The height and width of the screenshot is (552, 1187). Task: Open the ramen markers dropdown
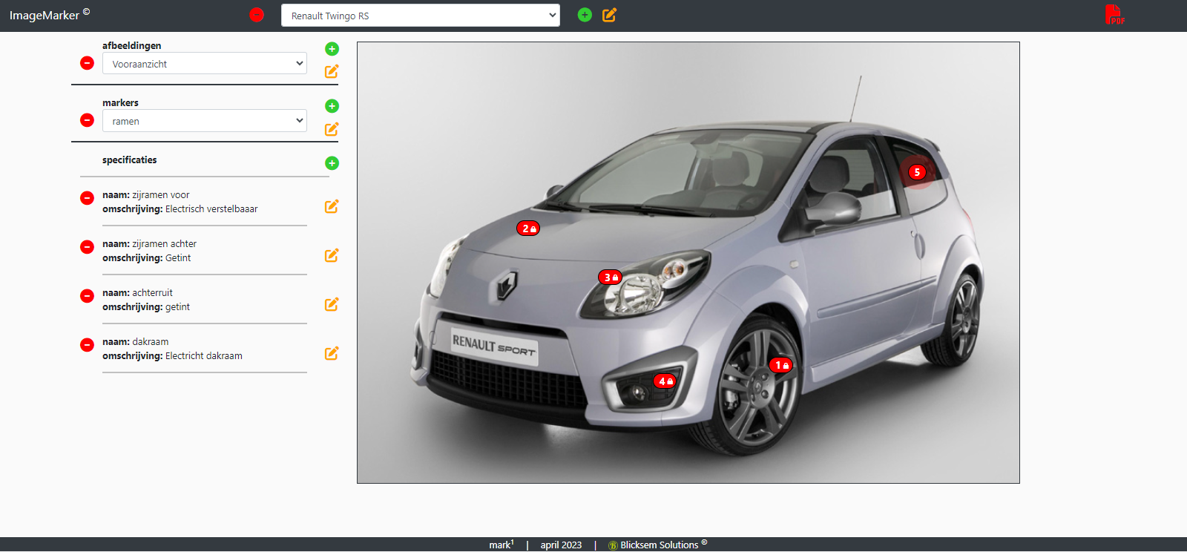point(204,121)
